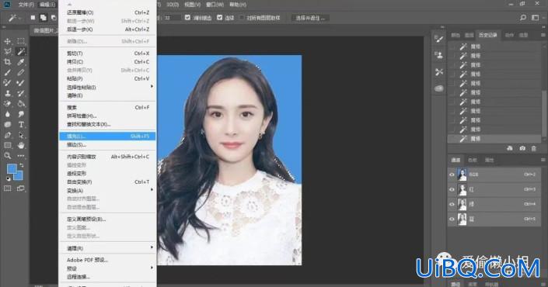Select the Magic Wand tool in toolbox
This screenshot has width=548, height=287.
tap(21, 52)
